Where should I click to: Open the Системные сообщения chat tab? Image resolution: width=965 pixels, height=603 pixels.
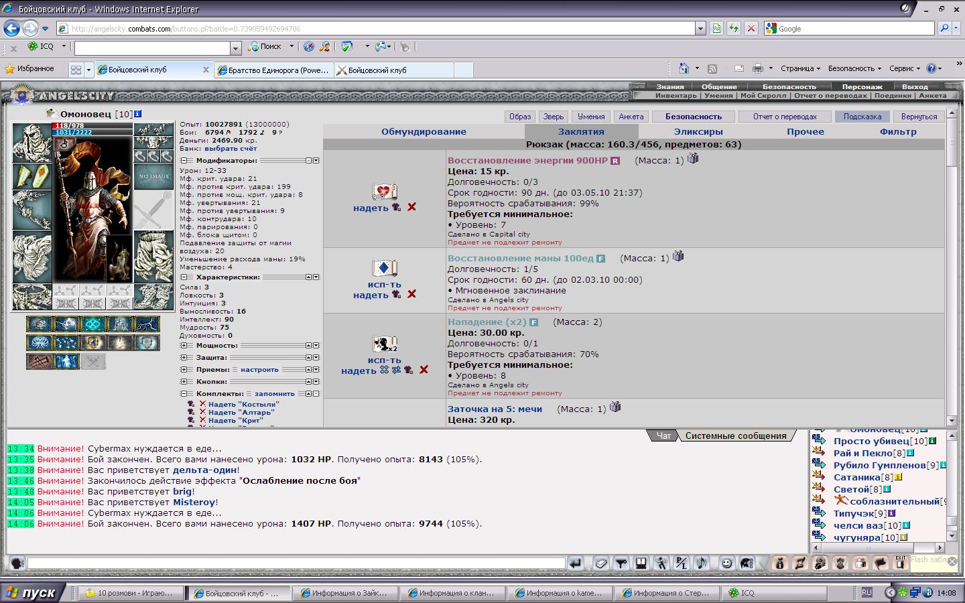735,435
